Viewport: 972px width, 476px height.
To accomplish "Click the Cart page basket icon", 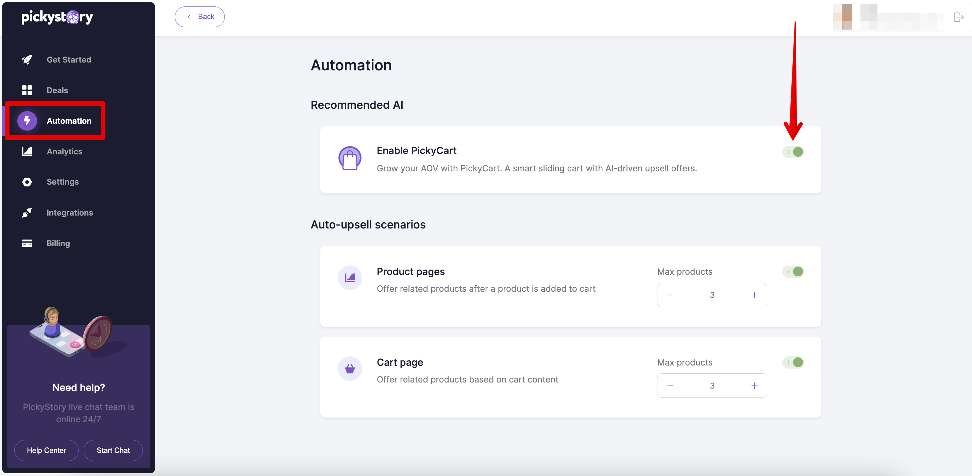I will click(x=350, y=369).
